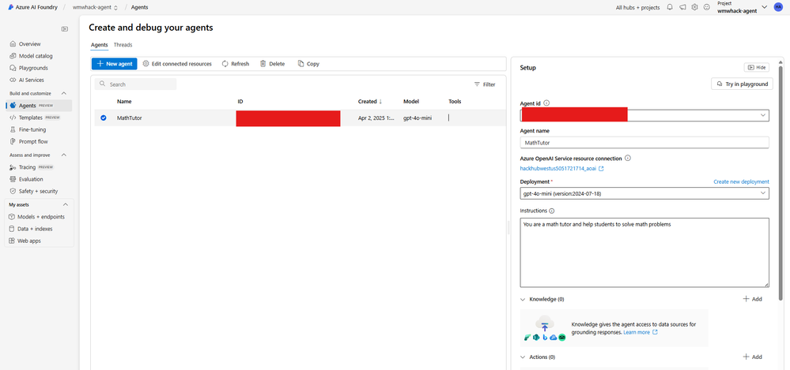The height and width of the screenshot is (370, 790).
Task: Click the gpt-4o-mini model cell
Action: pyautogui.click(x=418, y=118)
